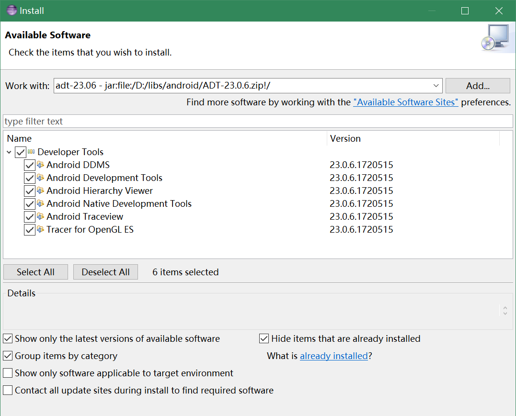The height and width of the screenshot is (416, 516).
Task: Open the Work with dropdown list
Action: coord(436,86)
